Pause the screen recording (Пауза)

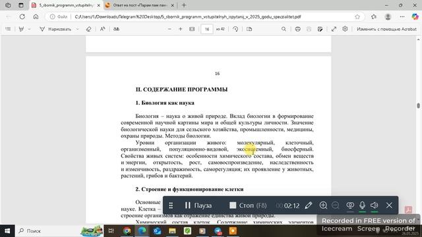tap(198, 205)
